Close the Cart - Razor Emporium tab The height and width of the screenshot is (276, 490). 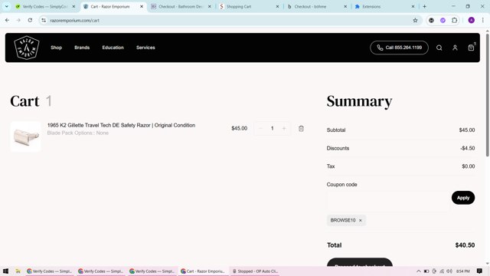(x=142, y=6)
